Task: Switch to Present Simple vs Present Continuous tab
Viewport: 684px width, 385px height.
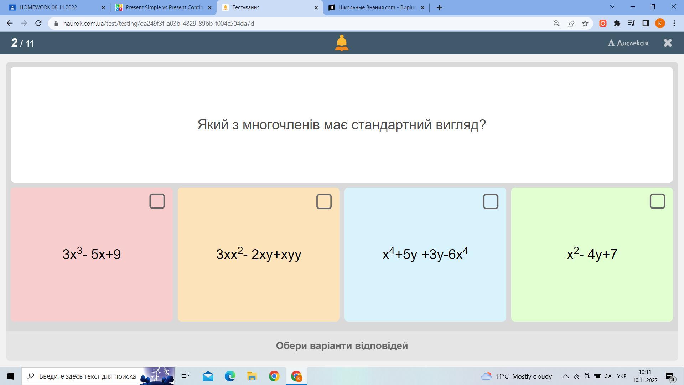Action: pyautogui.click(x=164, y=7)
